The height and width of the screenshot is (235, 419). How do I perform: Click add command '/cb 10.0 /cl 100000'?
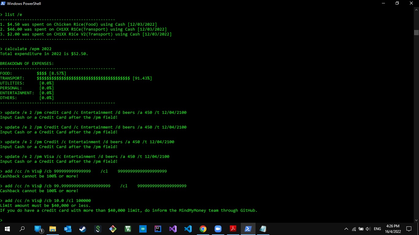coord(45,200)
